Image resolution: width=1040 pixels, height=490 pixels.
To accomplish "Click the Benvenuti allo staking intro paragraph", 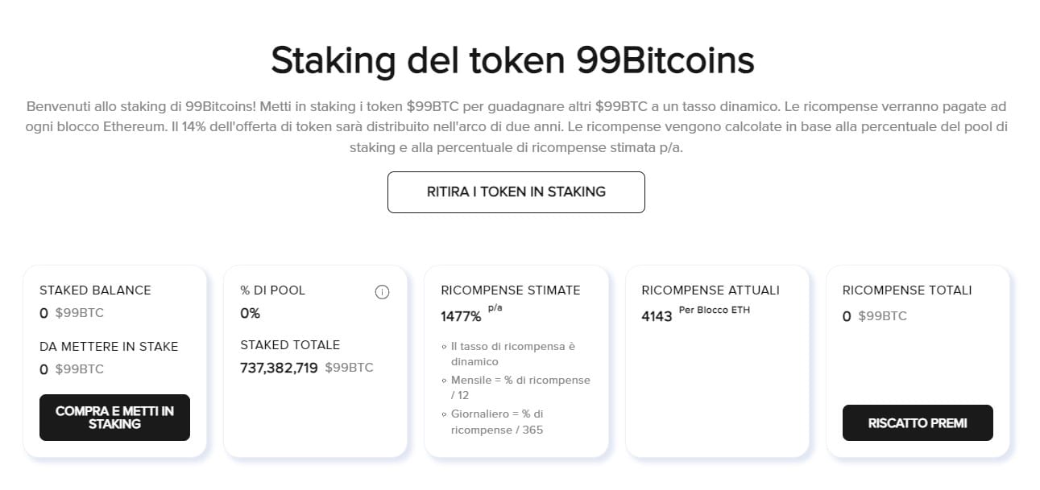I will (x=516, y=127).
